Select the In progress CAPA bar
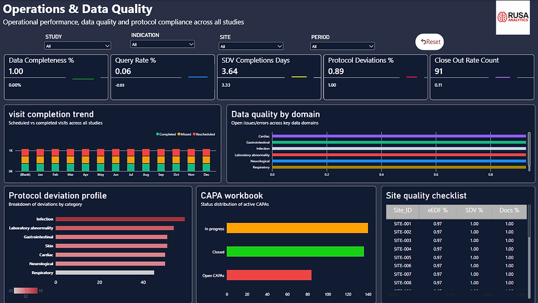 (x=297, y=228)
